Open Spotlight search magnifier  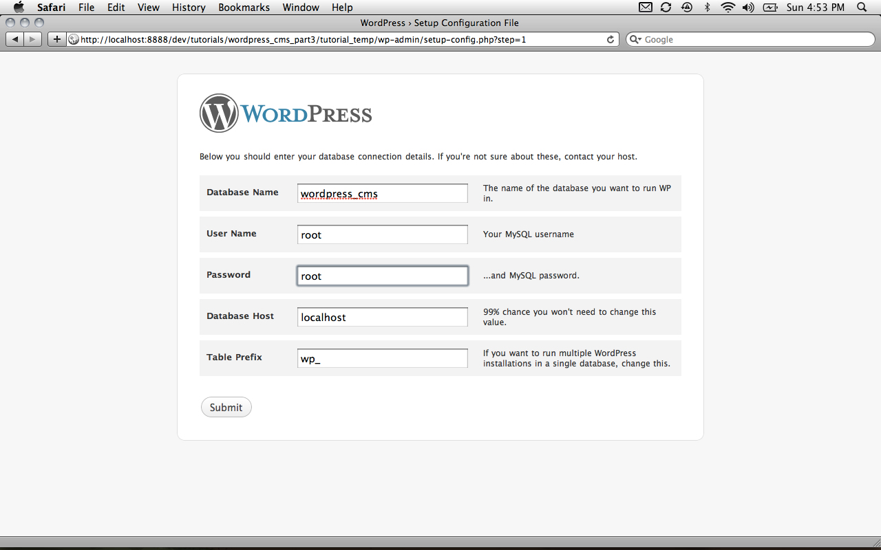[862, 8]
